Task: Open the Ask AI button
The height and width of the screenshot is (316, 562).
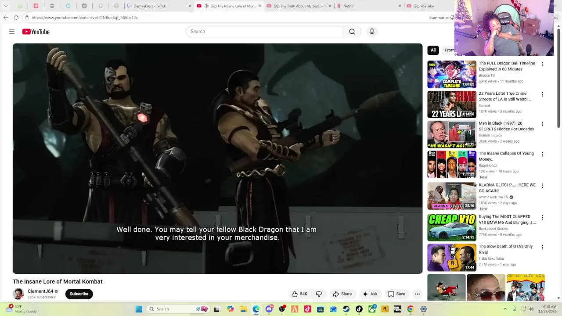Action: 370,294
